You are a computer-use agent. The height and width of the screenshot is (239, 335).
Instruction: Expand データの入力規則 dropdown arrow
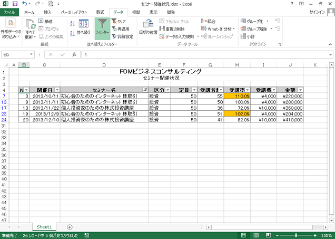click(x=198, y=36)
